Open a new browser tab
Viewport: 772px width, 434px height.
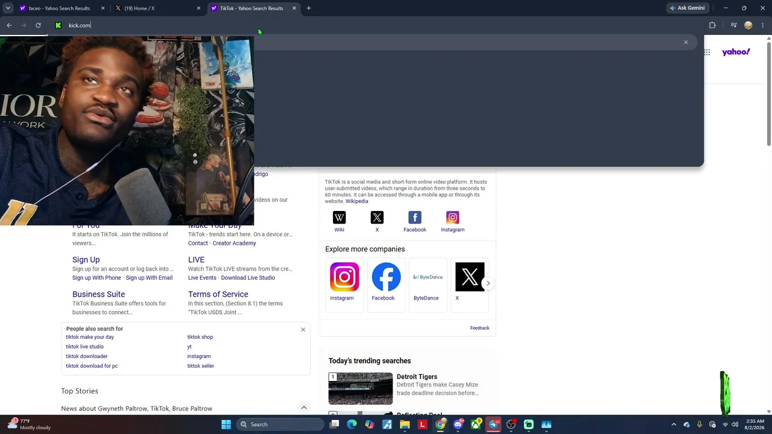309,8
